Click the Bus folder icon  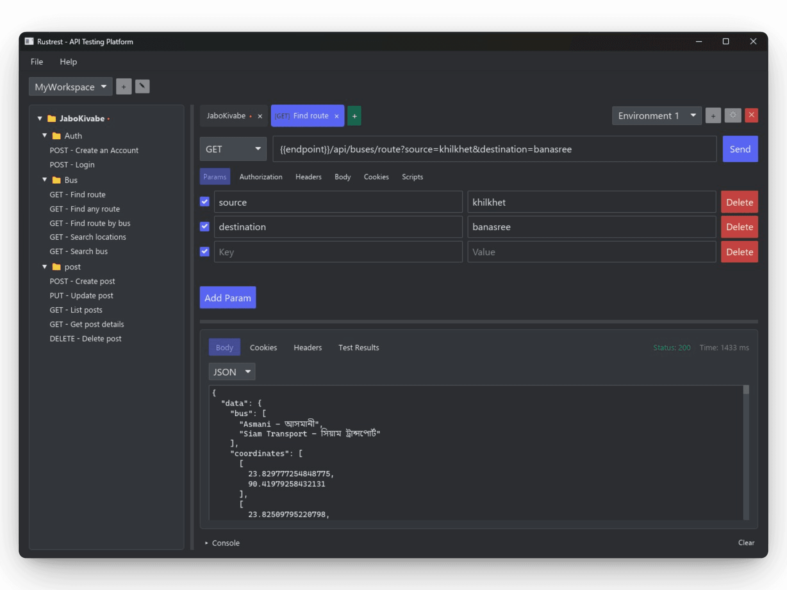(x=57, y=180)
